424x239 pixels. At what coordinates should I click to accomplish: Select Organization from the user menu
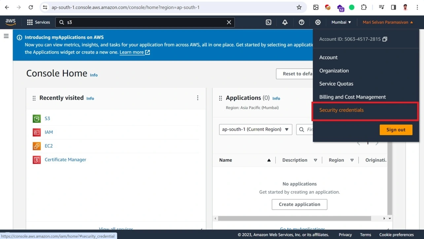(x=334, y=71)
